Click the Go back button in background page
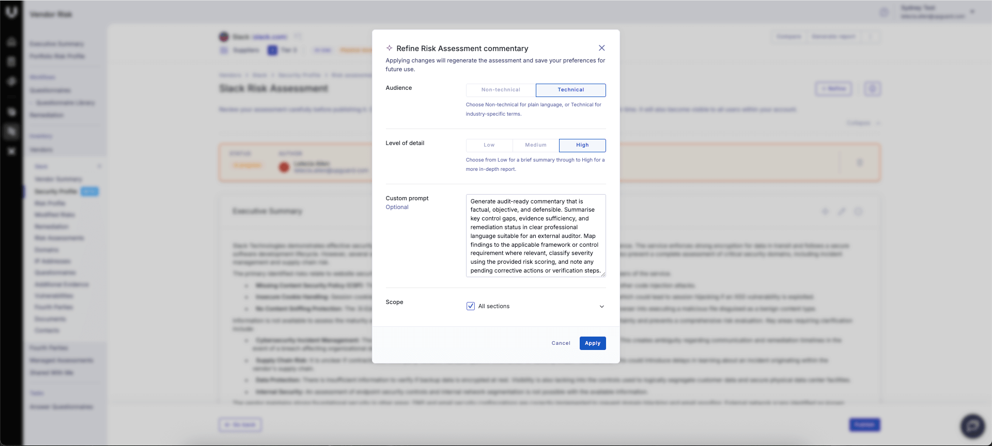The image size is (992, 446). pyautogui.click(x=240, y=425)
